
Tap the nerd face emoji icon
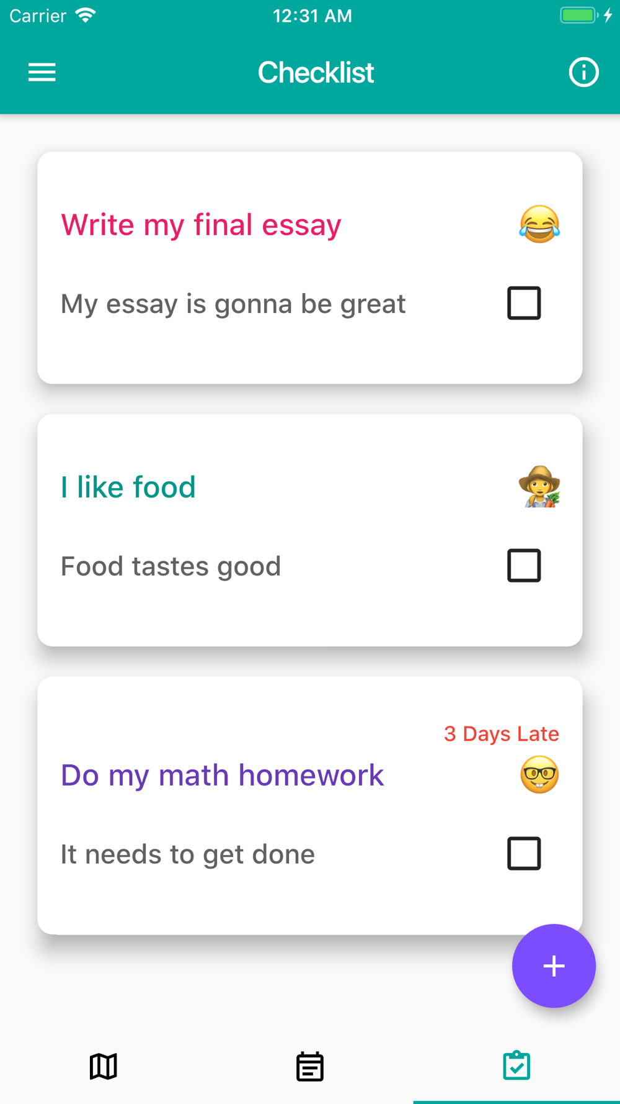click(539, 775)
